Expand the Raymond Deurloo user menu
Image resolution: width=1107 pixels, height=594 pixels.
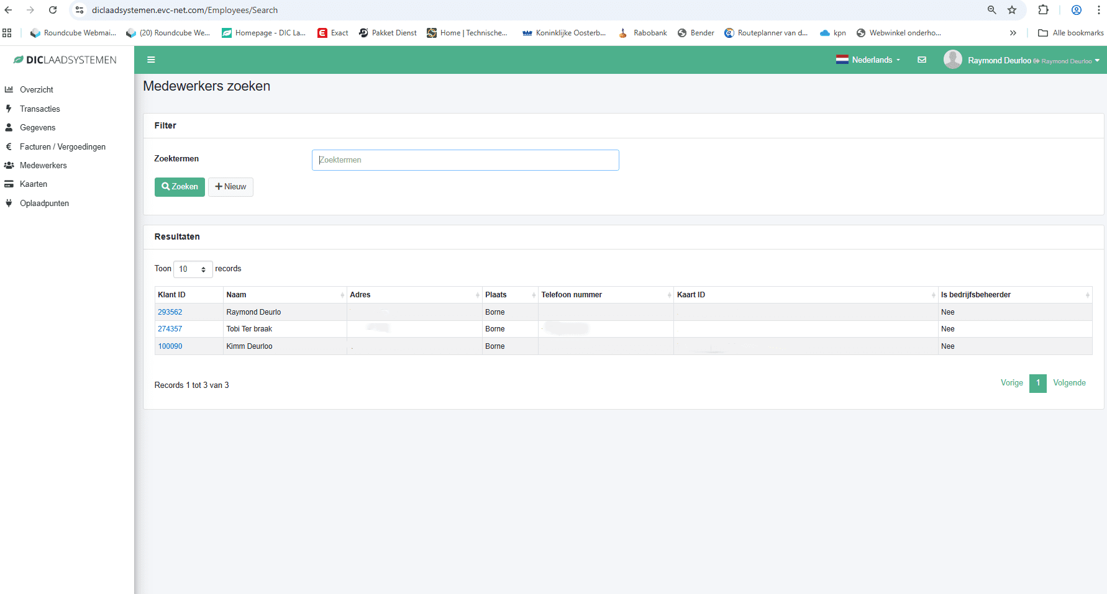coord(1034,60)
